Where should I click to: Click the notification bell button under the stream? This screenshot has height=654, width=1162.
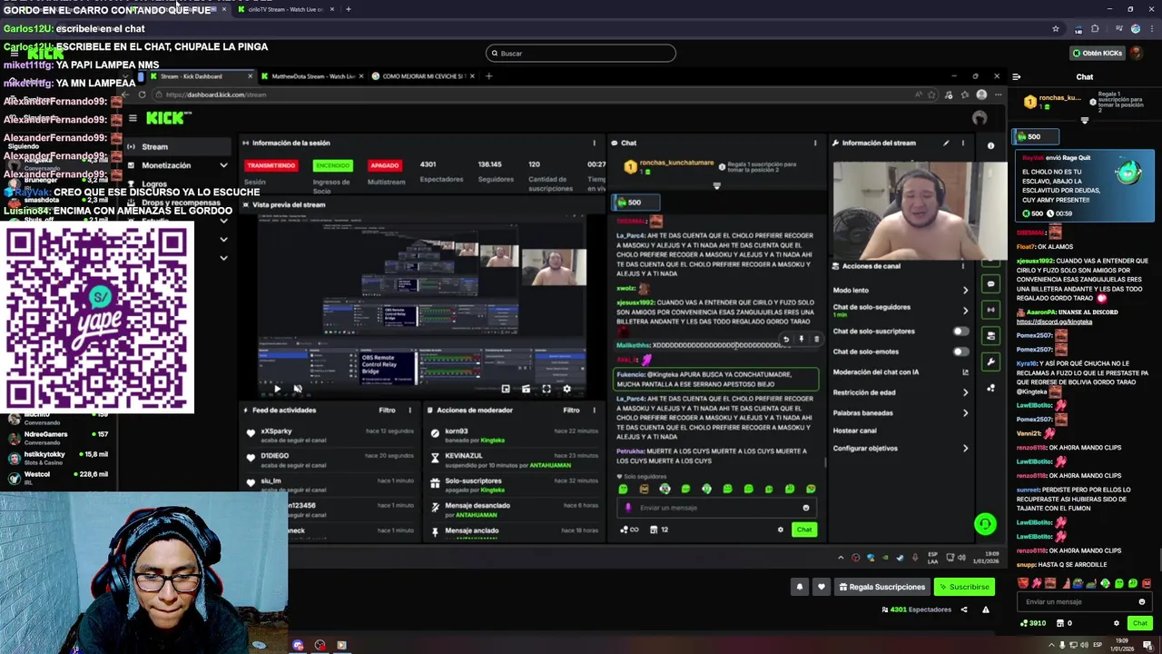tap(800, 587)
